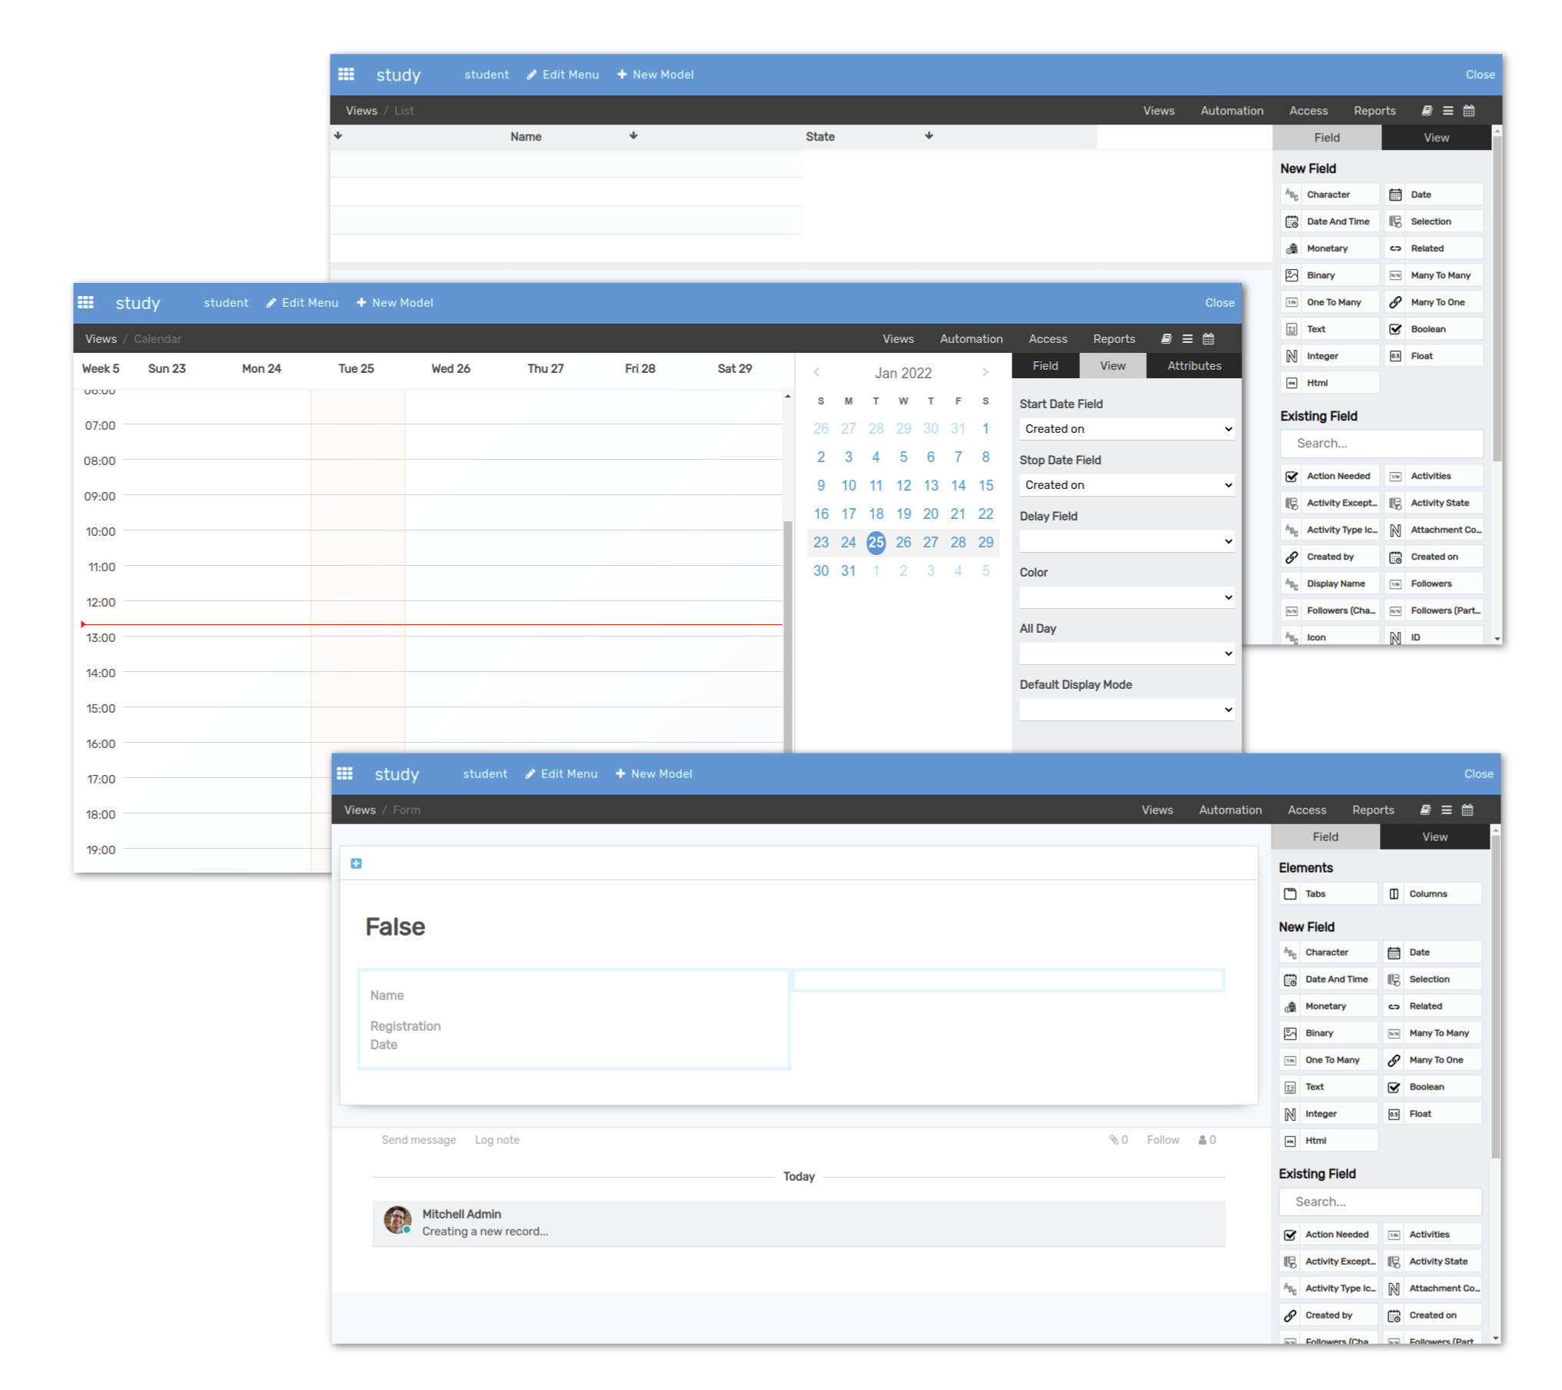
Task: Click the January 25 date on calendar
Action: 873,542
